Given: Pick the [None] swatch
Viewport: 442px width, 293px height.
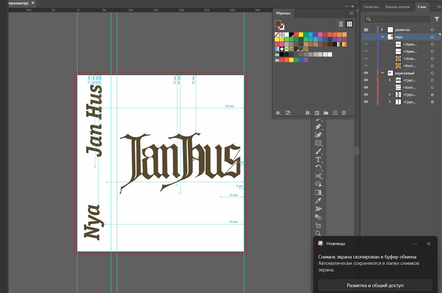Looking at the screenshot, I should point(277,35).
